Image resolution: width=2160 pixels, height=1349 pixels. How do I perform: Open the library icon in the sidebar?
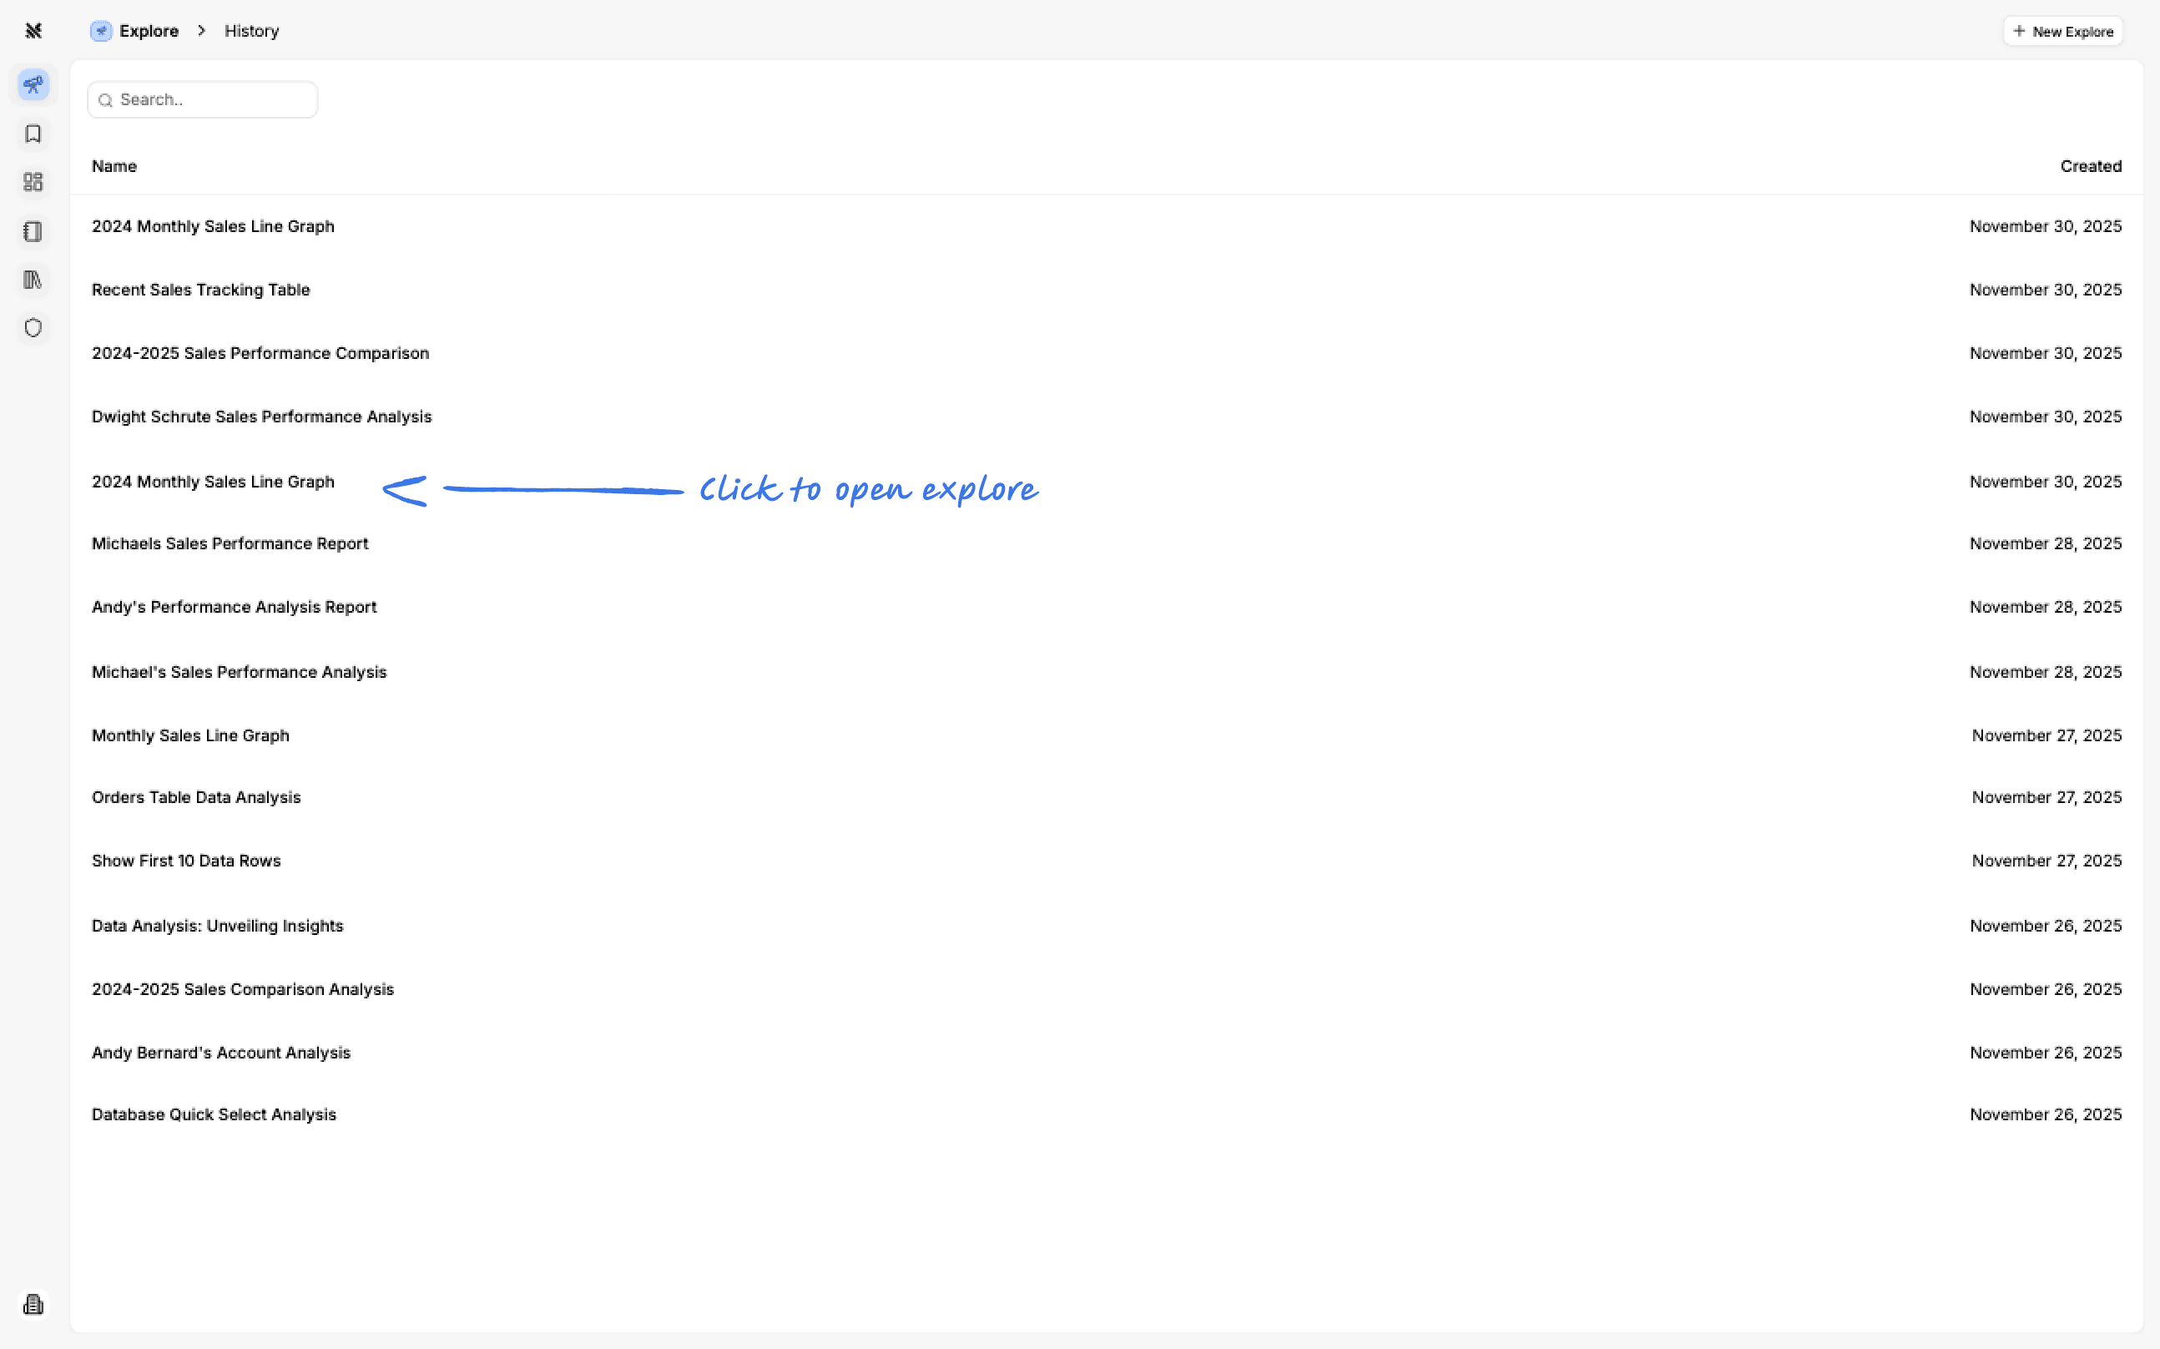pyautogui.click(x=33, y=280)
